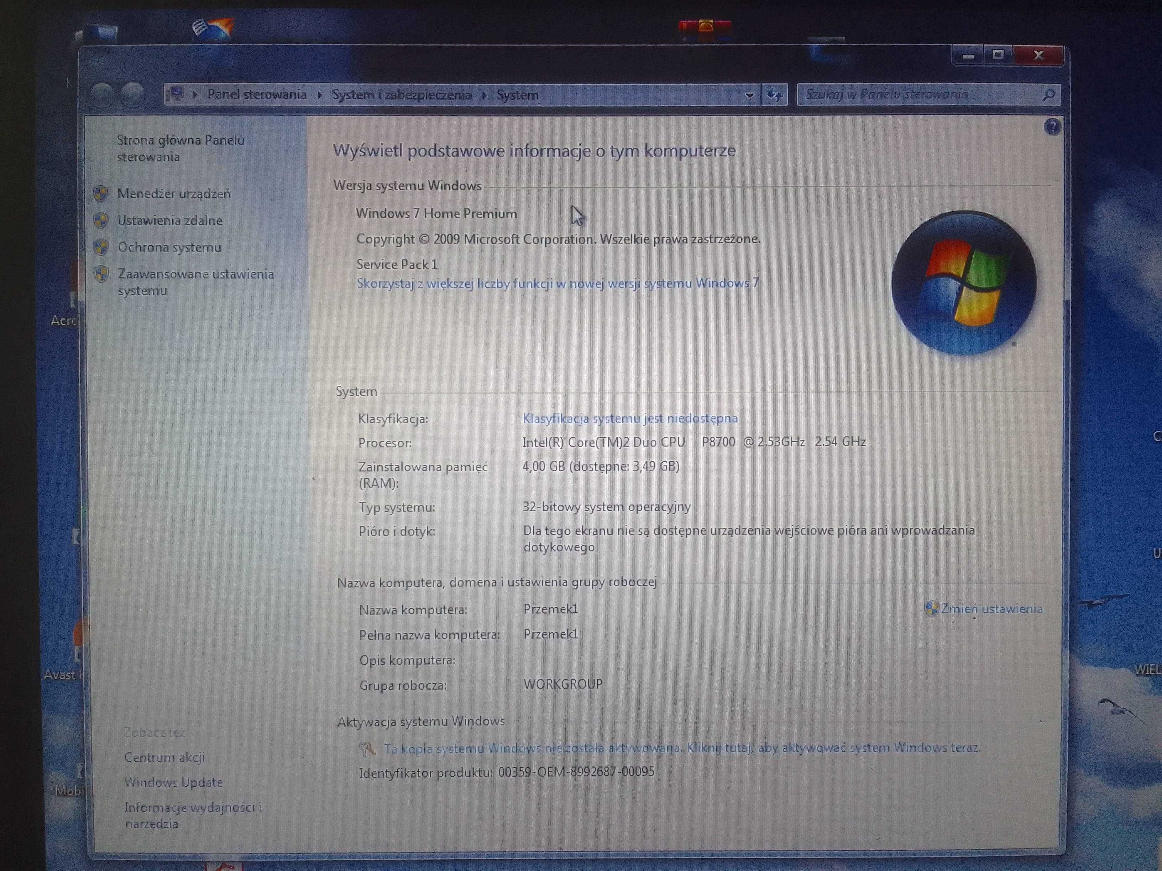
Task: Close the System window
Action: pos(1038,55)
